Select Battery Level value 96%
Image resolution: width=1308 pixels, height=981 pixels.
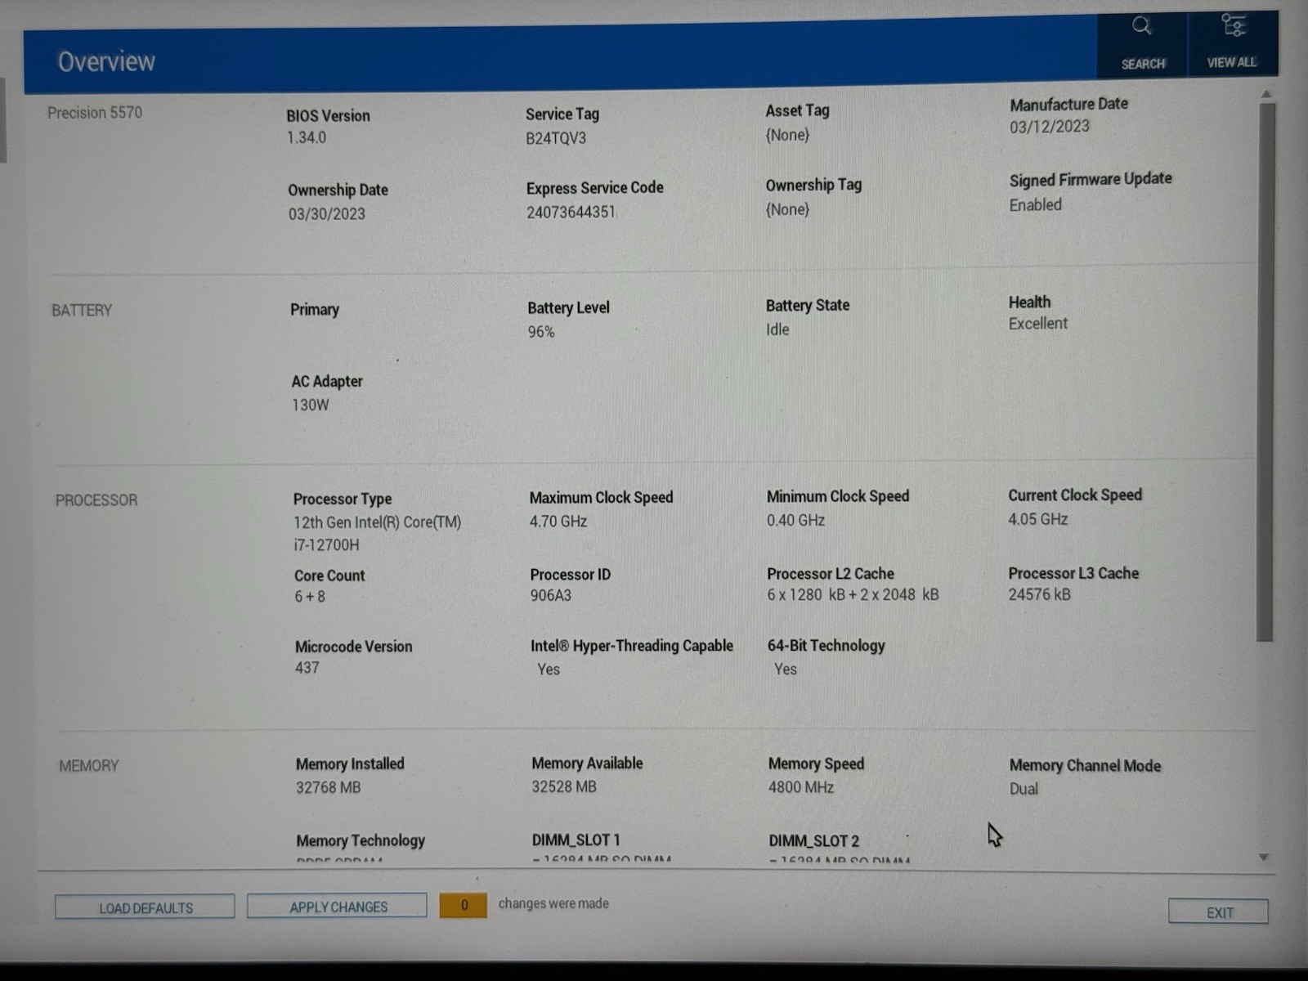[x=541, y=332]
